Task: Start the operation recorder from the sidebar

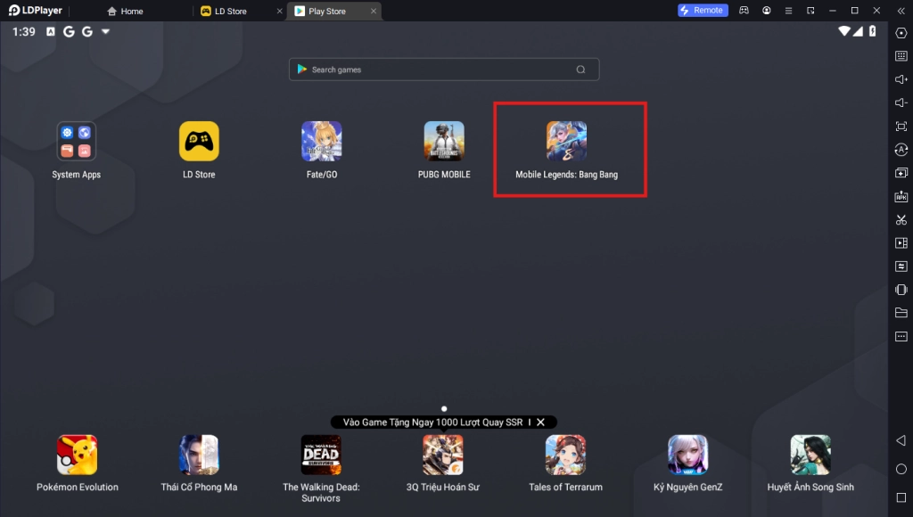Action: pos(901,265)
